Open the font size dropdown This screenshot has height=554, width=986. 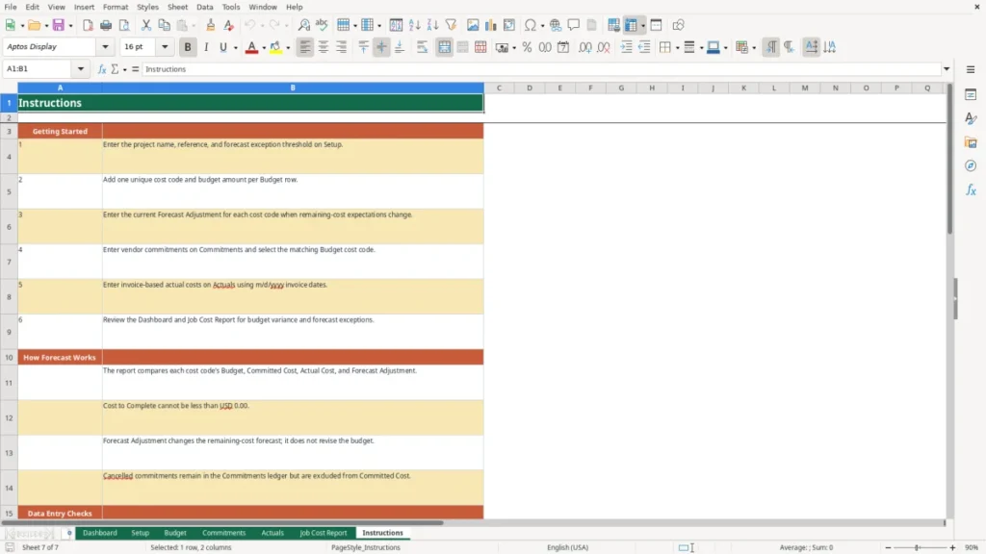coord(165,46)
